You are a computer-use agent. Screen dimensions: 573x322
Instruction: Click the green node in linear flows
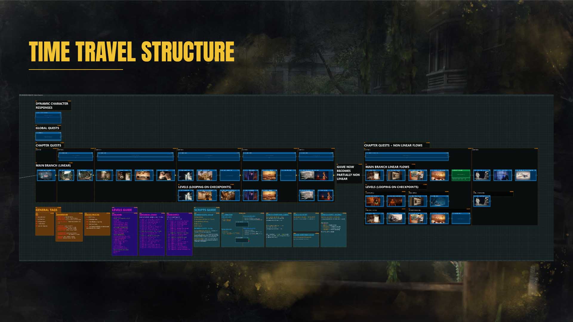coord(460,175)
